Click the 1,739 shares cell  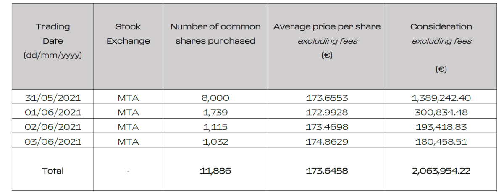click(x=215, y=113)
